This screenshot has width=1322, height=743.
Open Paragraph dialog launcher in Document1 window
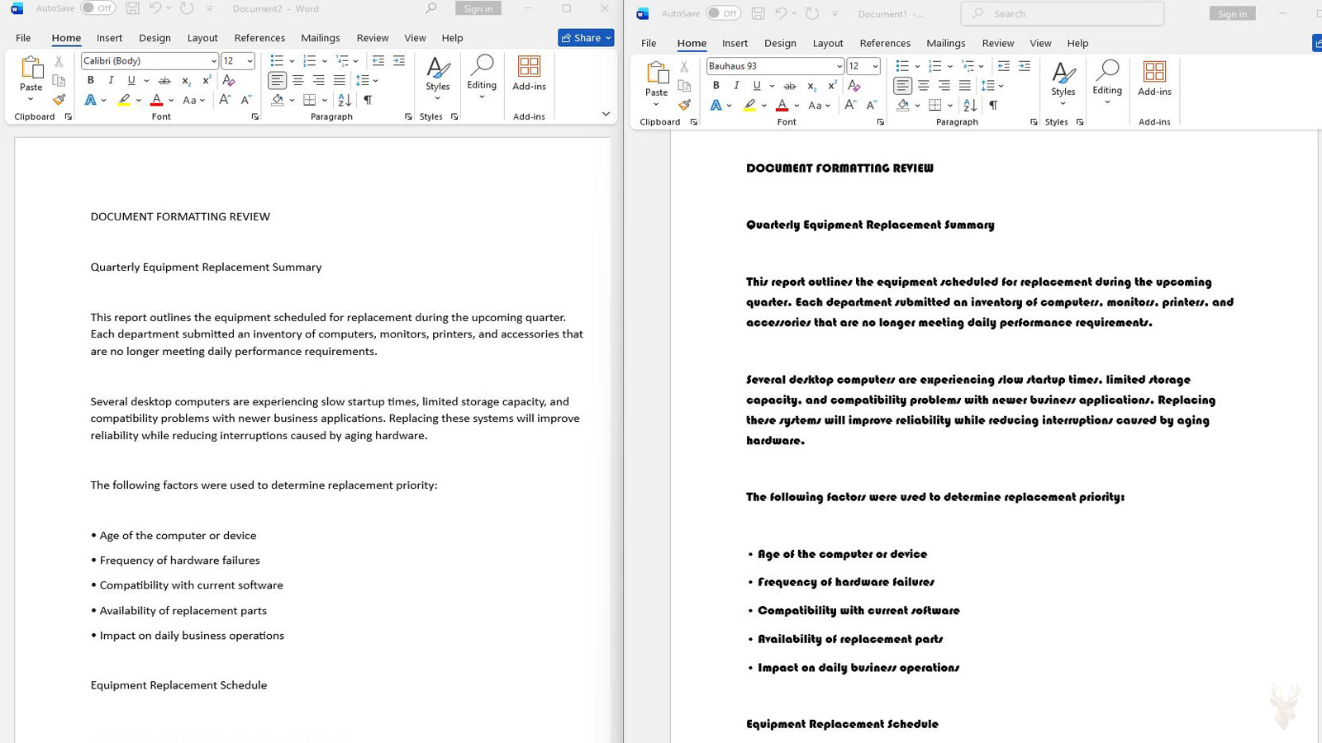[1034, 122]
